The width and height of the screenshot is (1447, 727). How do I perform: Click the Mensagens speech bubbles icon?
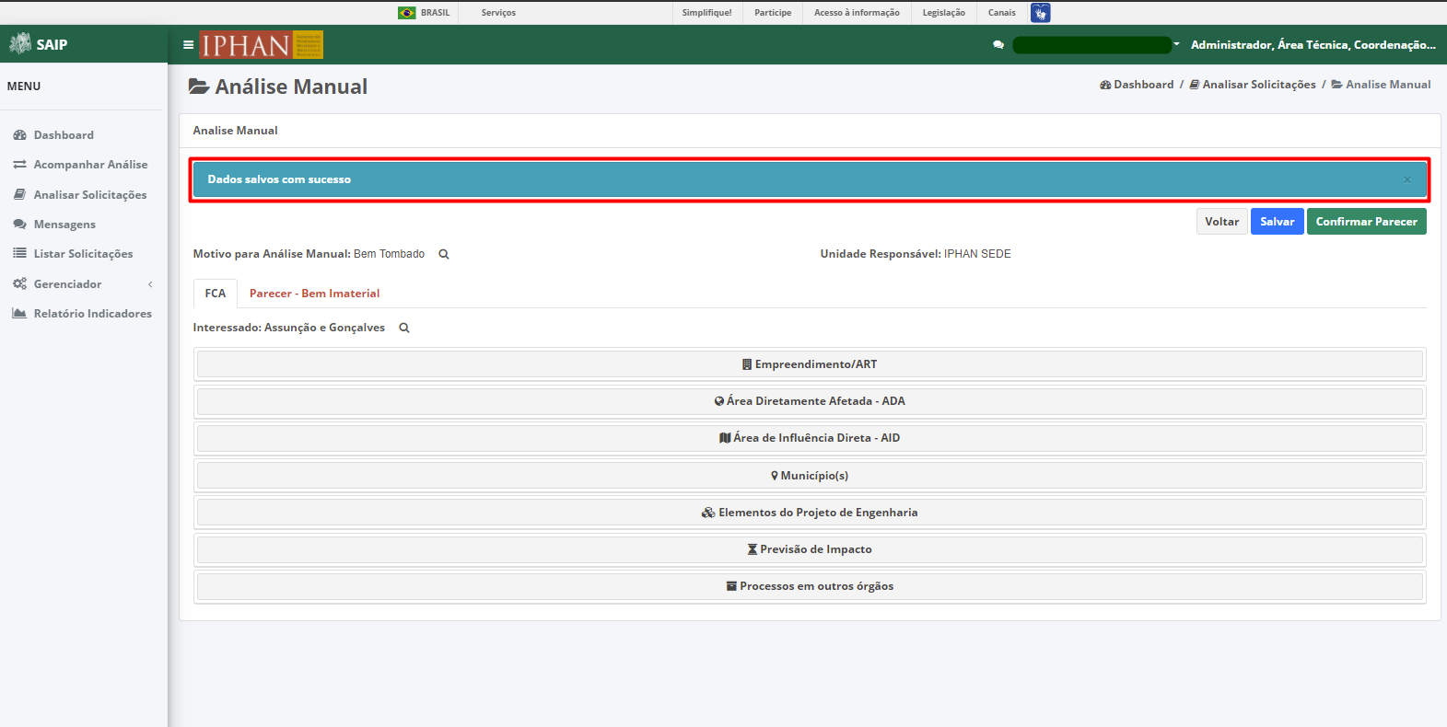19,225
